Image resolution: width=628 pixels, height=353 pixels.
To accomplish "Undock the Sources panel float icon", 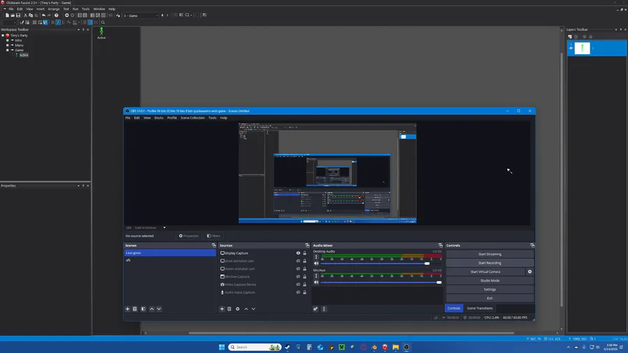I will coord(307,246).
